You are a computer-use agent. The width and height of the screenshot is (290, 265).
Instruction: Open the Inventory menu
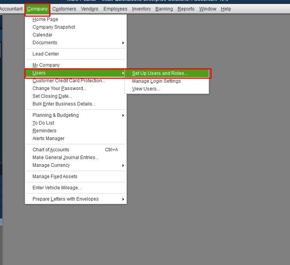141,9
